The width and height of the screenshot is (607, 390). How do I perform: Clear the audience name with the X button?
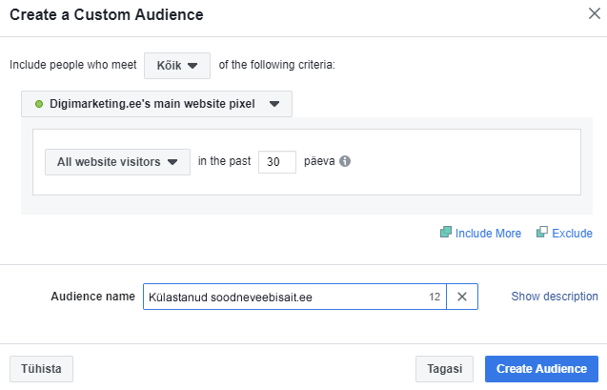(462, 297)
